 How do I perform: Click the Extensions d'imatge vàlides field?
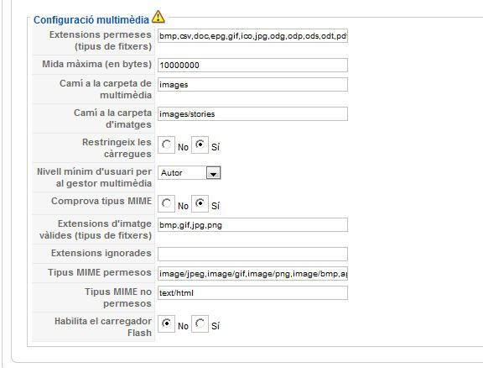[252, 225]
